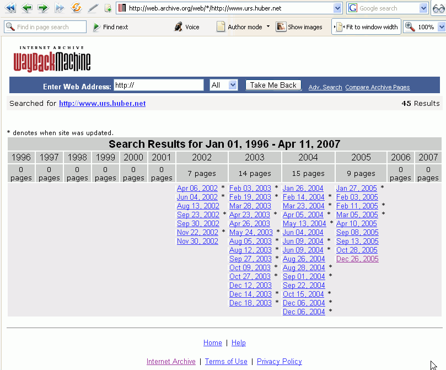The height and width of the screenshot is (370, 446).
Task: Open the Oct 27, 2003 snapshot
Action: [250, 276]
